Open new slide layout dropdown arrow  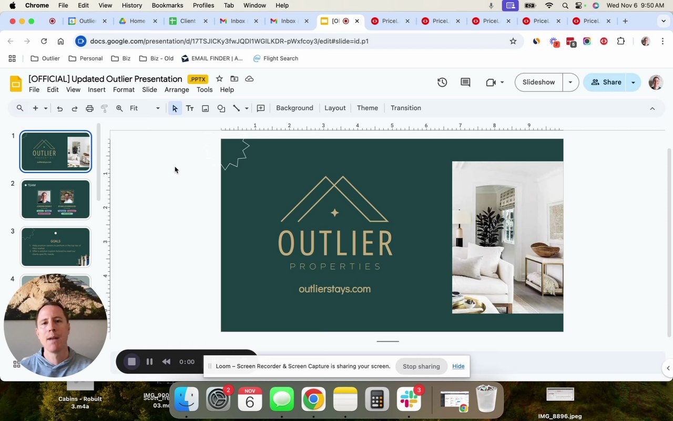point(46,108)
